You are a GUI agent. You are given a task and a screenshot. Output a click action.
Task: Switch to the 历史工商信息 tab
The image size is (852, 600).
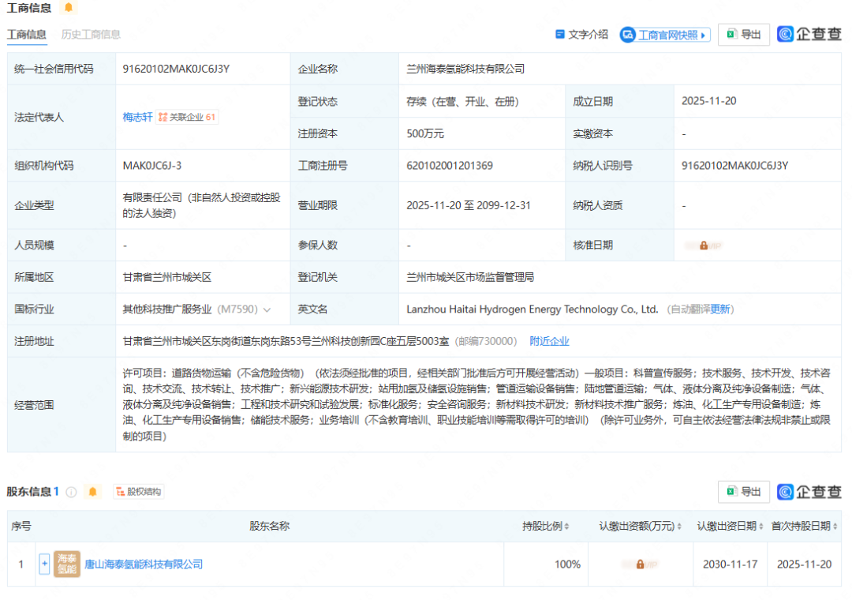(x=91, y=35)
